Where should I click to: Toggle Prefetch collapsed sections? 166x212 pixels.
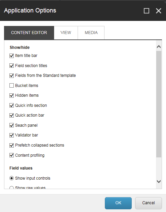point(12,145)
